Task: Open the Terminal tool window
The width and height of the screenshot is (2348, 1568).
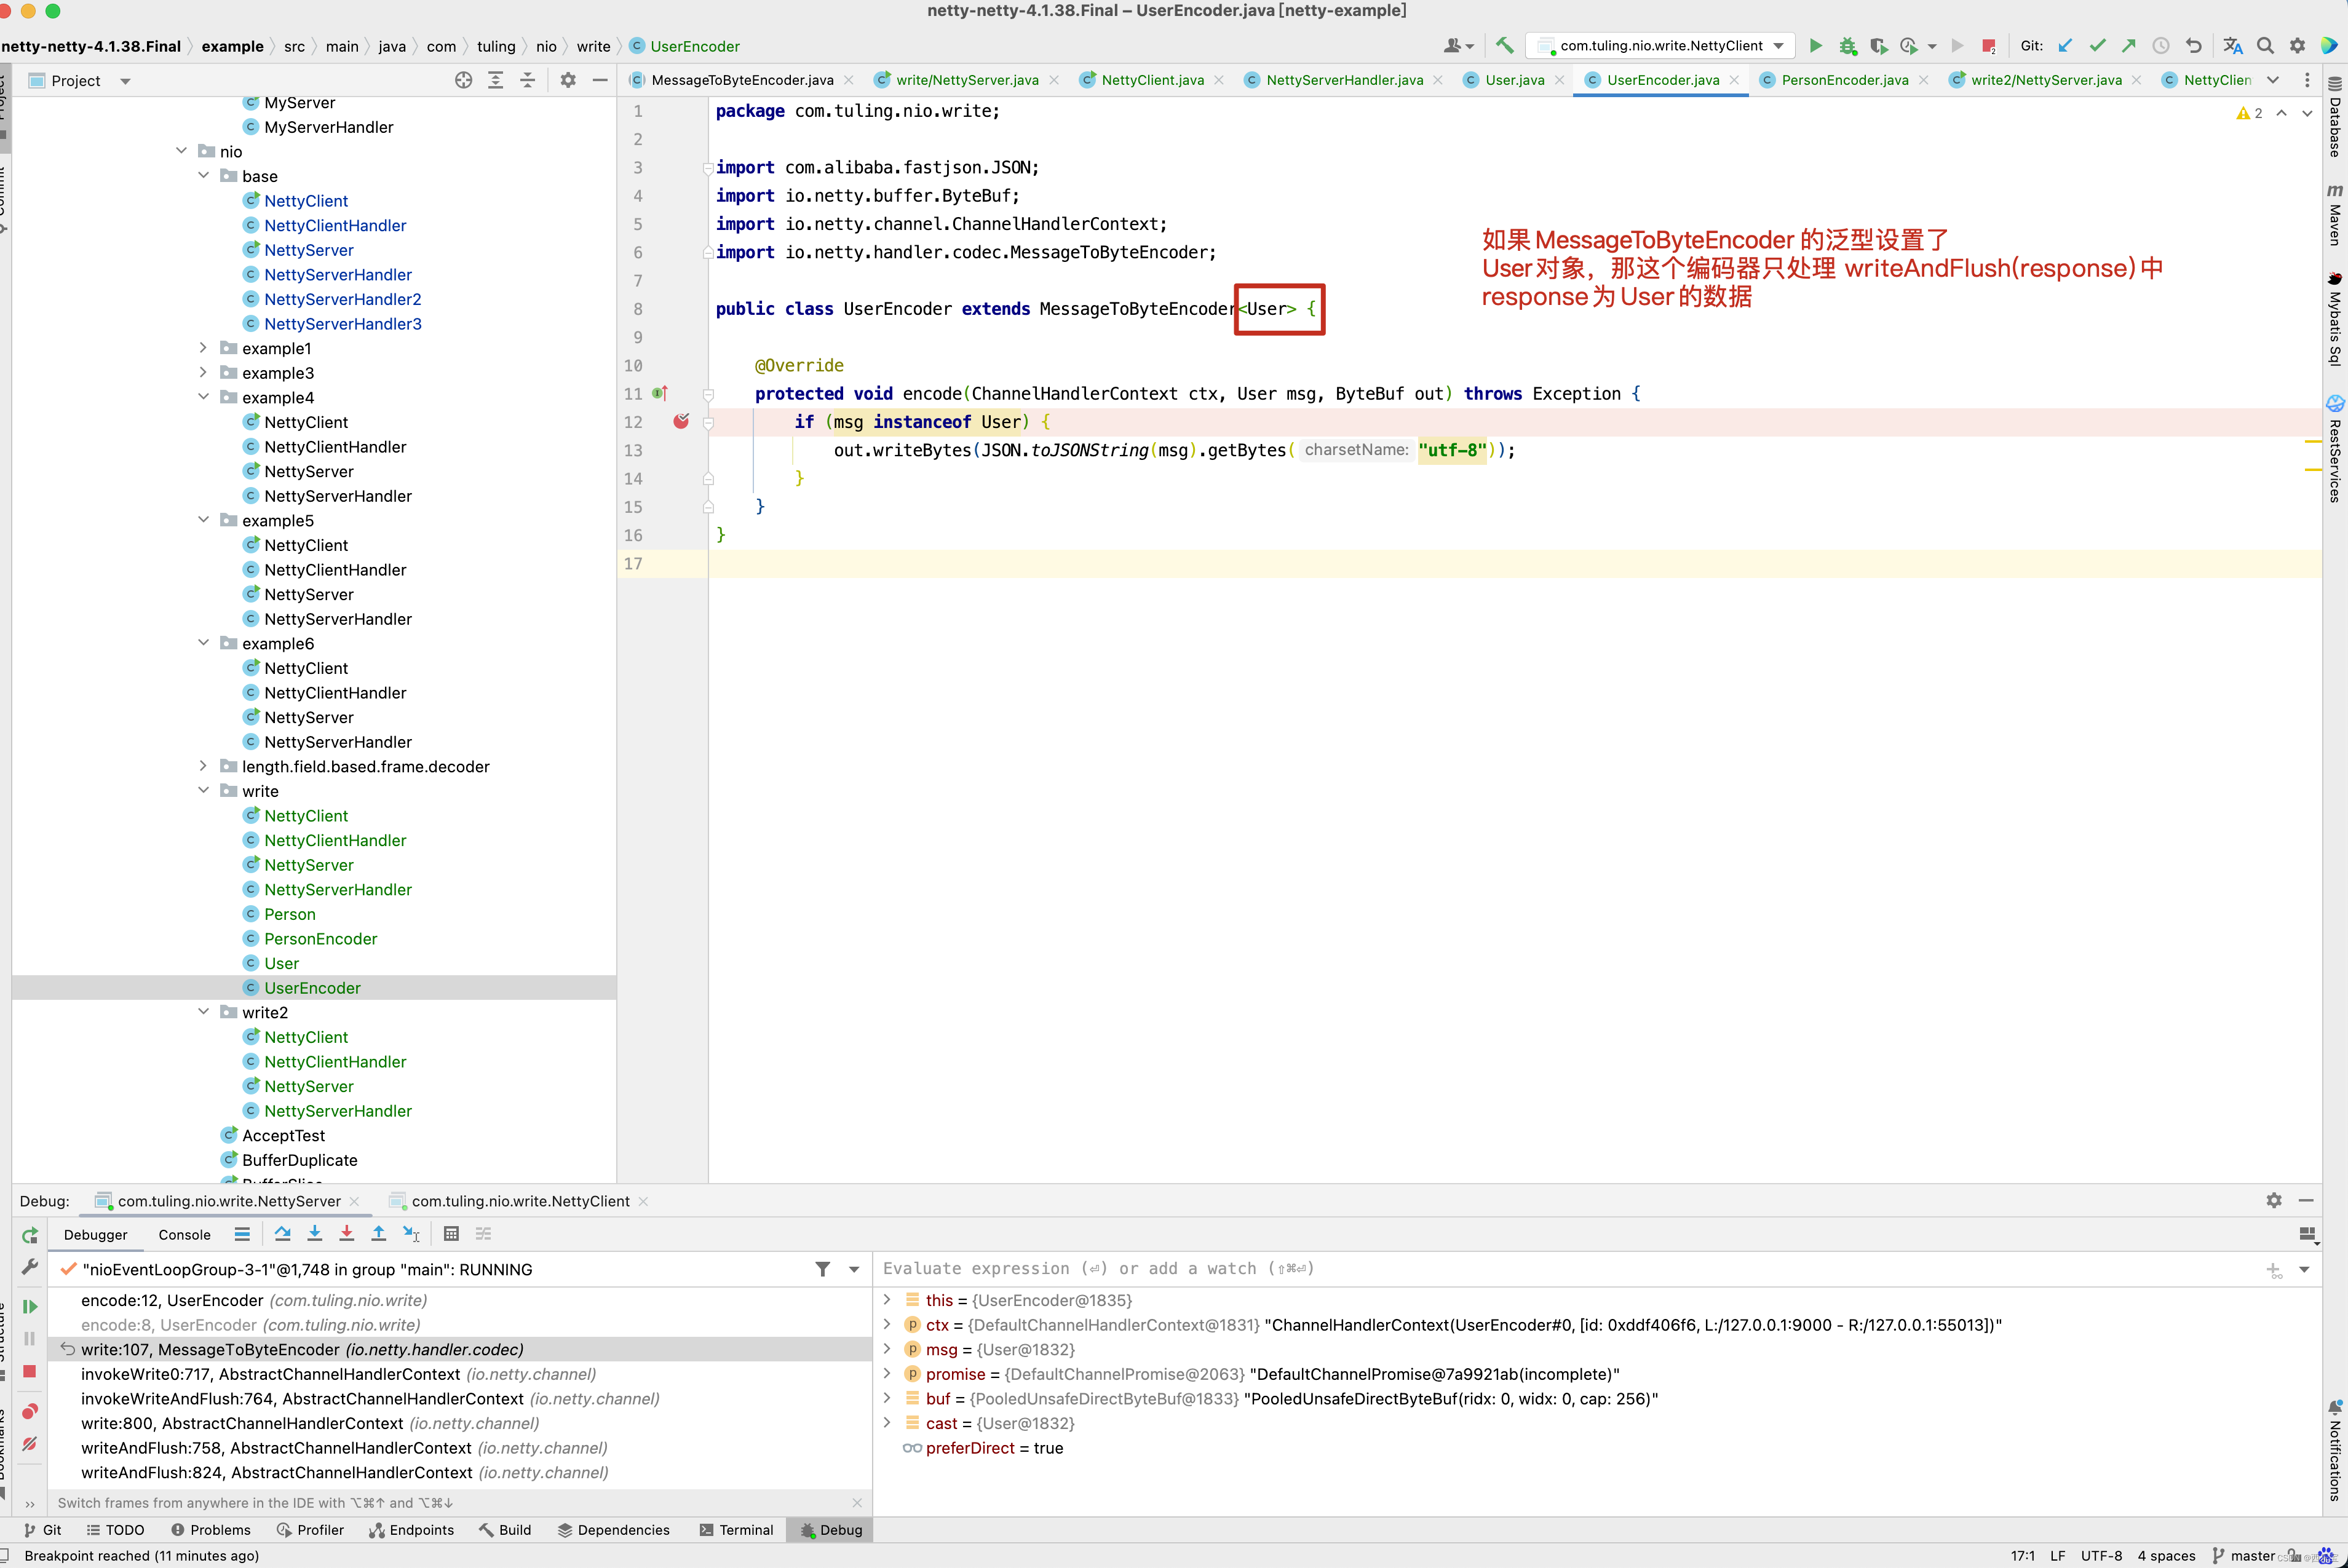Action: (736, 1530)
